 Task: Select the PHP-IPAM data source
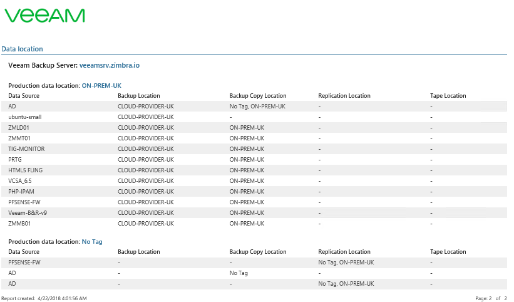click(x=21, y=192)
